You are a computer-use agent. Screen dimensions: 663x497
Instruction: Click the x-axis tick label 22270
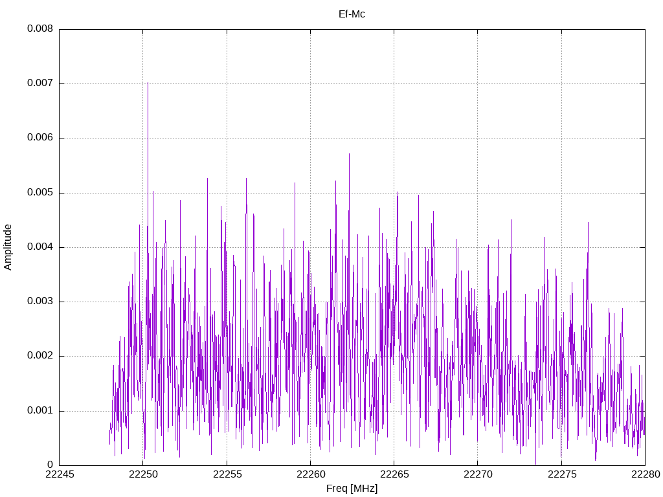pyautogui.click(x=478, y=474)
